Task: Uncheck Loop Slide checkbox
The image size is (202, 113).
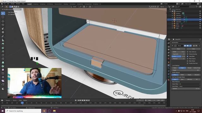Action: (187, 56)
